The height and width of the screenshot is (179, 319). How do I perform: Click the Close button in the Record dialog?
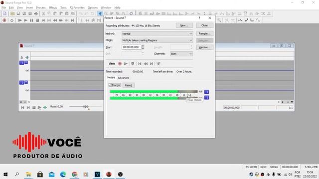tap(205, 25)
